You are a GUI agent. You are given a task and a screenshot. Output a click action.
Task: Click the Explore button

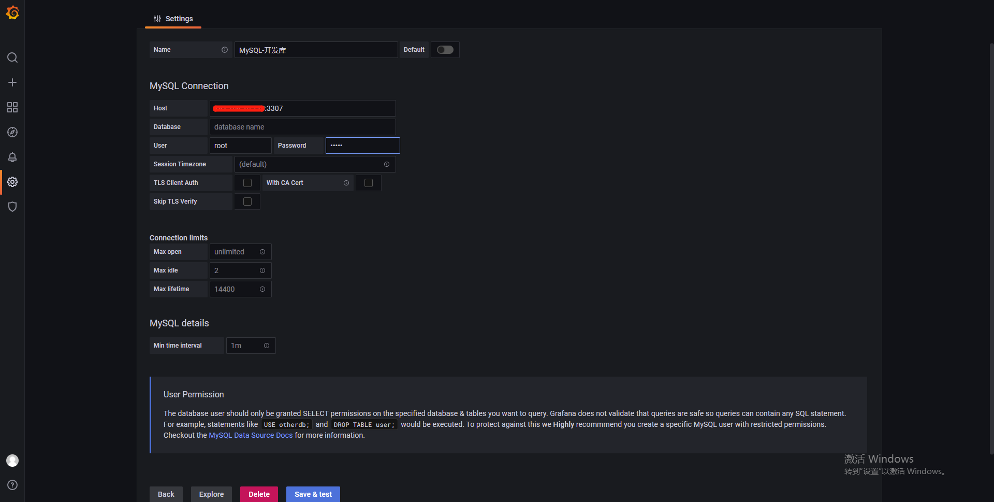pos(211,494)
